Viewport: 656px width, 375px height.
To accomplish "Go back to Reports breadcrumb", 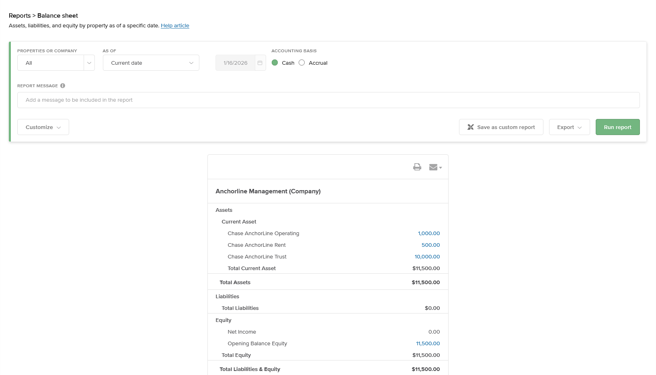I will click(20, 16).
